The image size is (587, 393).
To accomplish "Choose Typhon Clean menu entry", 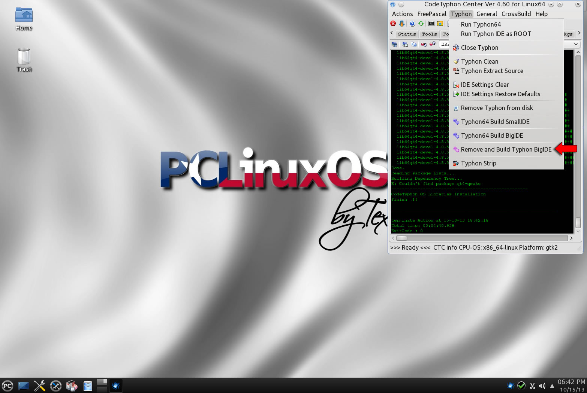I will (x=506, y=61).
